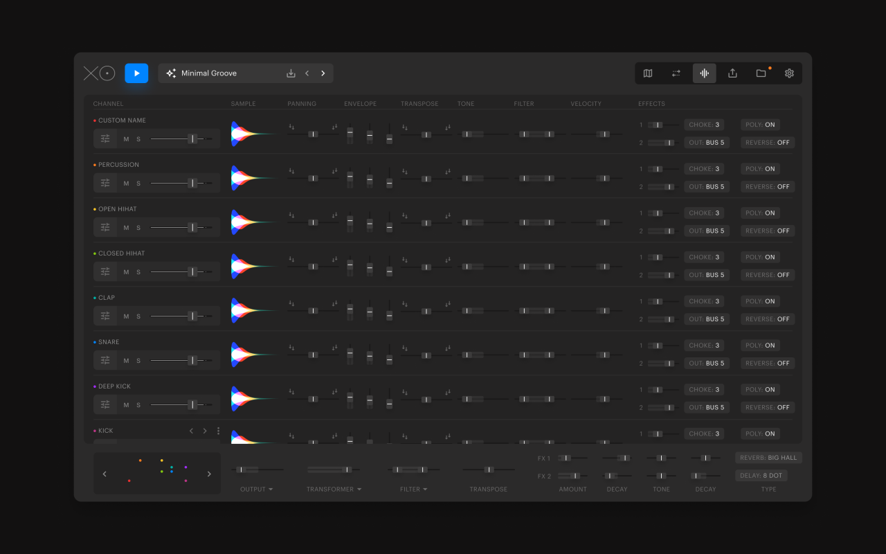Open mixer settings icon for Custom Name channel
886x554 pixels.
105,139
